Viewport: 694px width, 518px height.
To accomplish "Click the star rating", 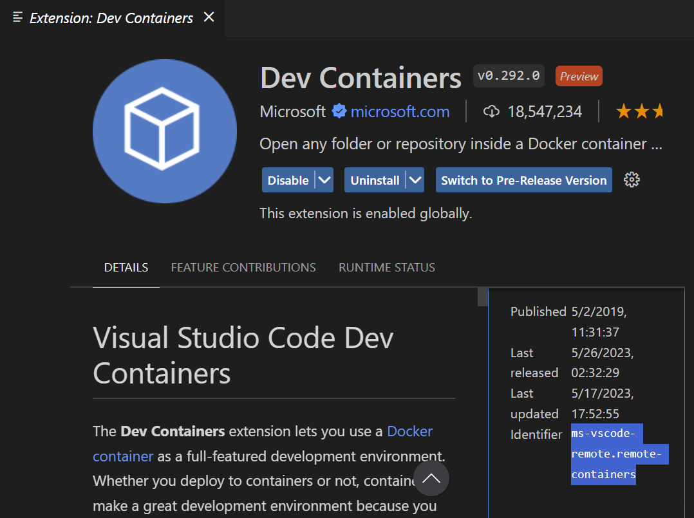I will tap(639, 111).
